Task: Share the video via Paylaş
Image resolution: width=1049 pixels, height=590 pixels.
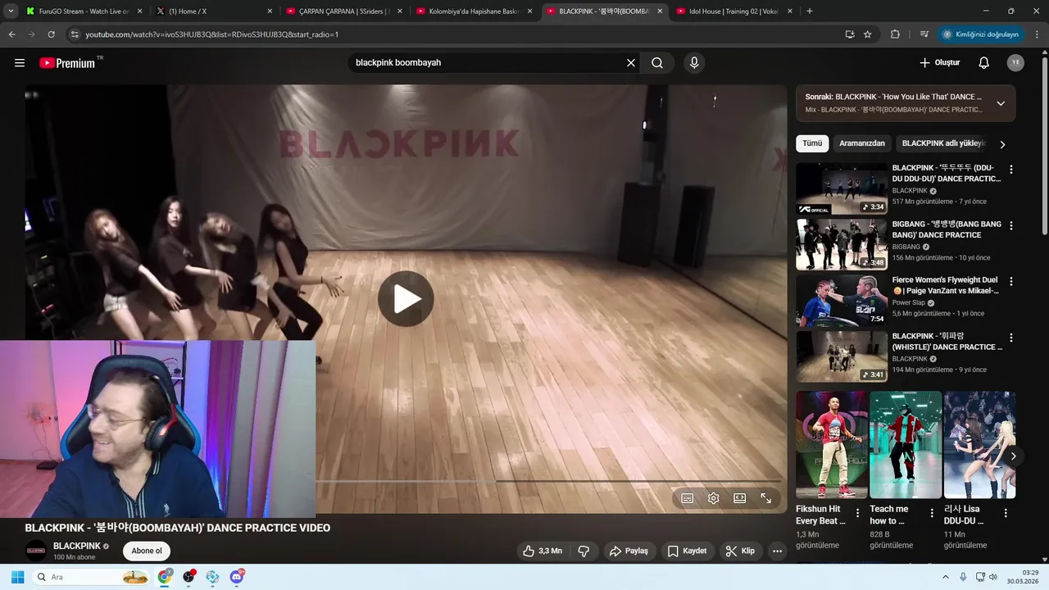Action: point(629,551)
